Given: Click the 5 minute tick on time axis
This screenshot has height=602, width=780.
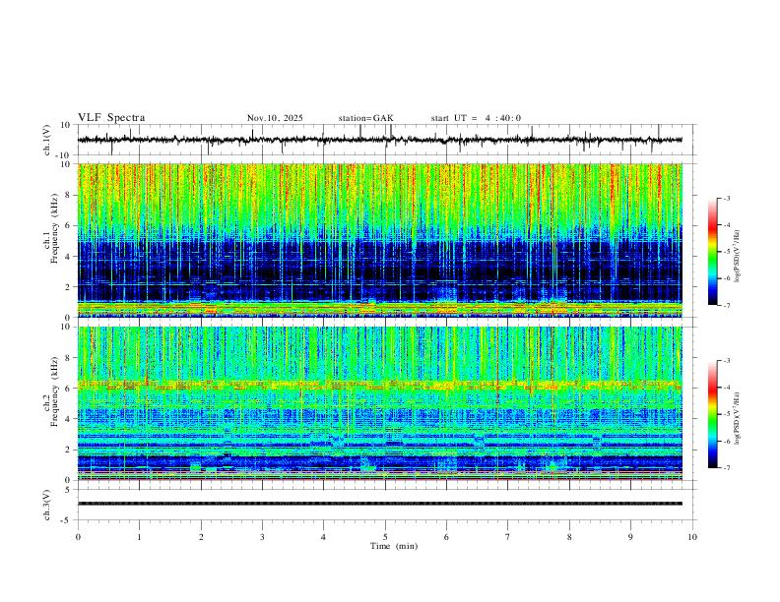Looking at the screenshot, I should point(385,537).
